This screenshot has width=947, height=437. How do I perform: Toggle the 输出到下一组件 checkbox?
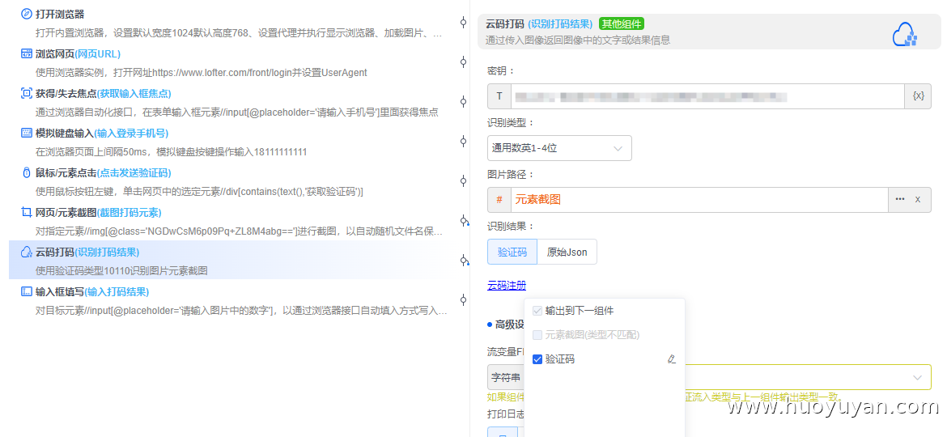coord(537,311)
